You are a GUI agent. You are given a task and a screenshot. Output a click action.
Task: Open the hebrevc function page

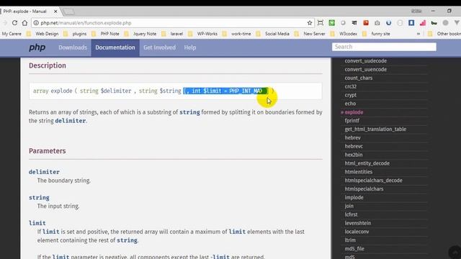click(x=354, y=146)
